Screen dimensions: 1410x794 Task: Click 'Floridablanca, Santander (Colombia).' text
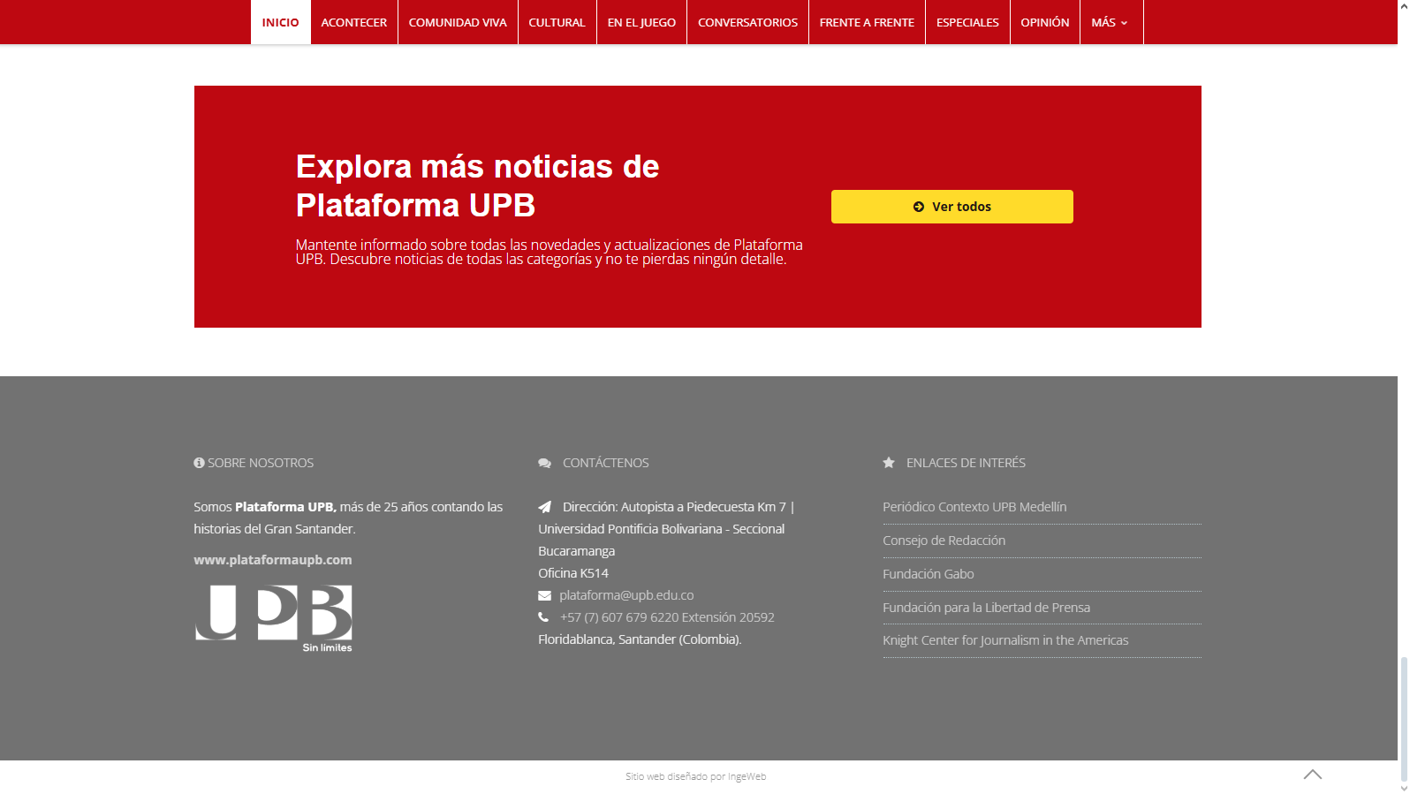click(640, 639)
